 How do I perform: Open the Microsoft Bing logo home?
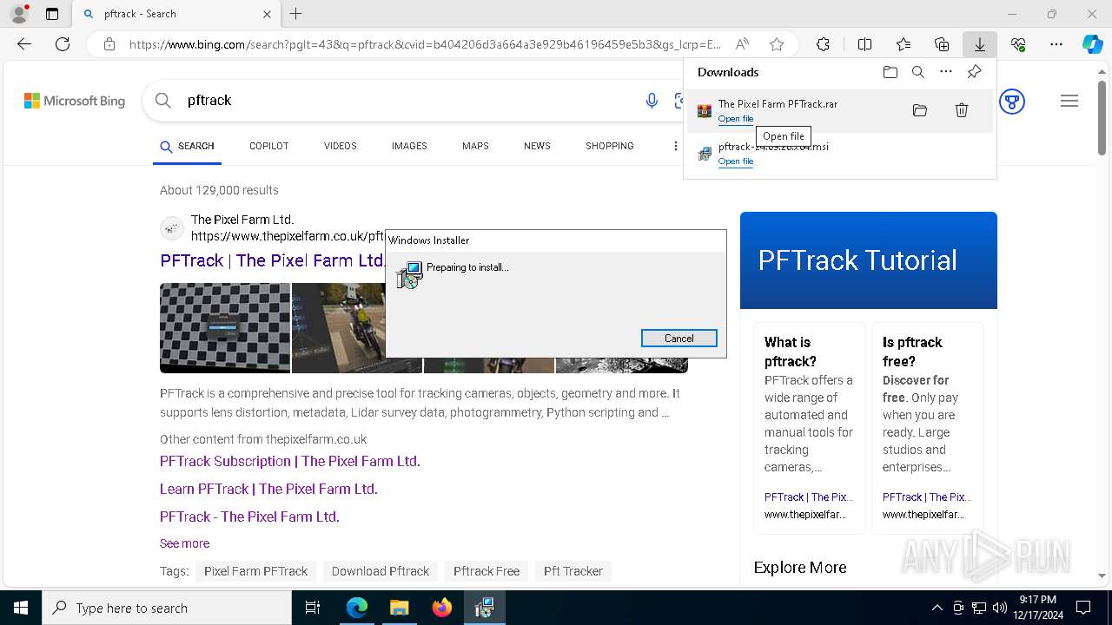(75, 101)
